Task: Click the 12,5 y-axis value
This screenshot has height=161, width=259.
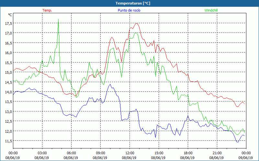Action: tap(8, 121)
